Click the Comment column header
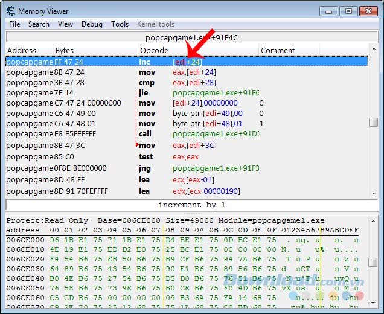Image resolution: width=384 pixels, height=314 pixels. click(x=278, y=50)
